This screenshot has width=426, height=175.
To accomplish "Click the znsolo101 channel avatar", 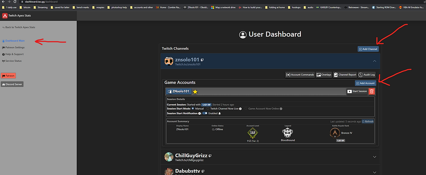I will point(169,61).
